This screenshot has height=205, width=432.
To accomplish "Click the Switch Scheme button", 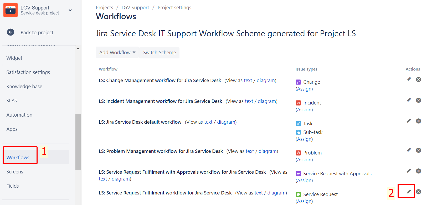I will tap(159, 53).
